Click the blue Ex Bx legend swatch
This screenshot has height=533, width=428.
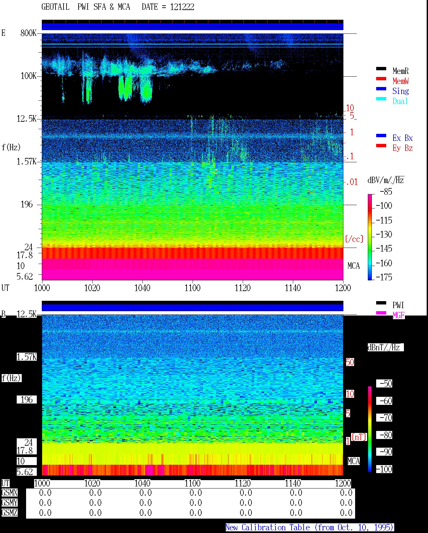[x=381, y=136]
